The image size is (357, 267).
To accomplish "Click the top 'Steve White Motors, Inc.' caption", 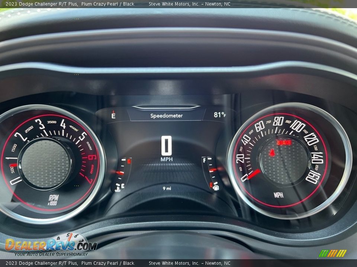I will coord(174,4).
